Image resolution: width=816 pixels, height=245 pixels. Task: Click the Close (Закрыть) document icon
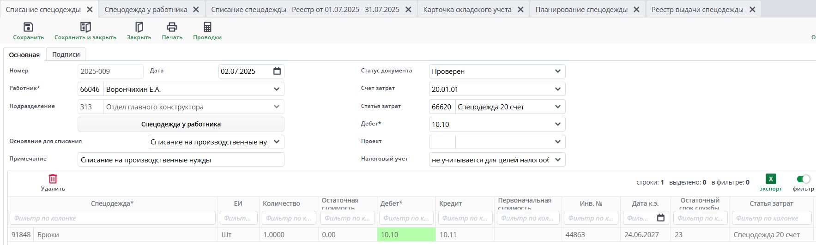pyautogui.click(x=139, y=27)
